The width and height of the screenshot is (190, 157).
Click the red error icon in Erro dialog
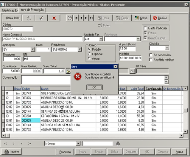click(x=77, y=76)
